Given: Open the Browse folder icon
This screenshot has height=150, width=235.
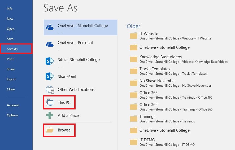Looking at the screenshot, I should (x=50, y=130).
